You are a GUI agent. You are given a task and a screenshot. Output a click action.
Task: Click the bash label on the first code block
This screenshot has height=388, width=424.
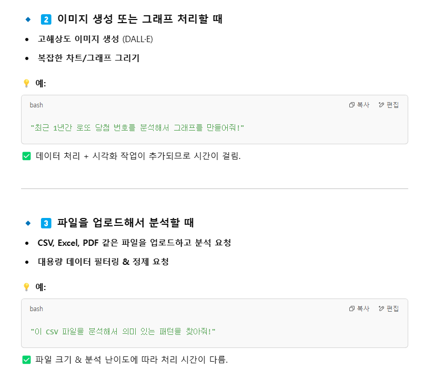click(36, 105)
